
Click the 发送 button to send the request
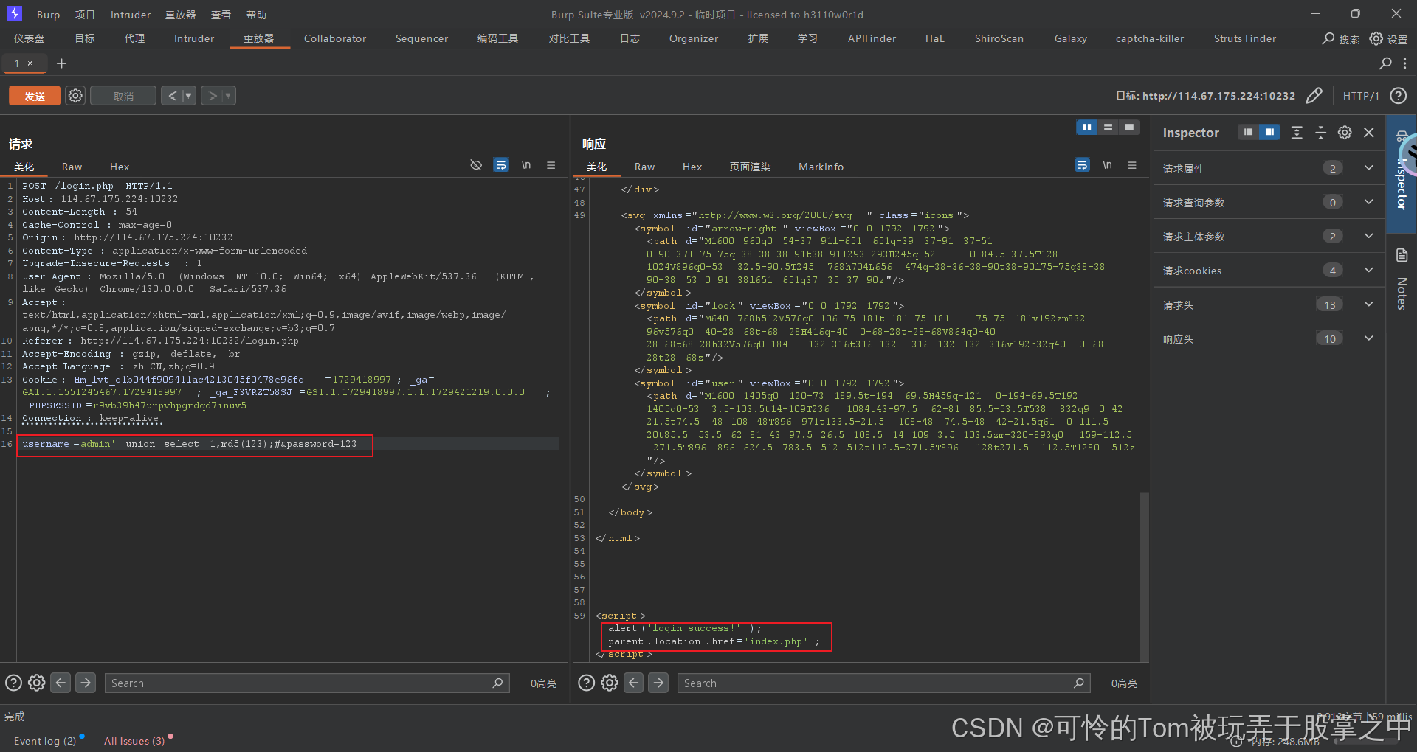(x=34, y=95)
